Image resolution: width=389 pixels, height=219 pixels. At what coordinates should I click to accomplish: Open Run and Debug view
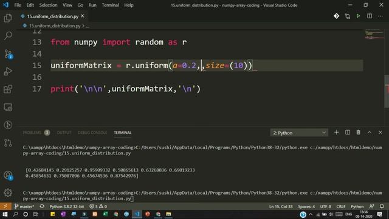tap(8, 72)
